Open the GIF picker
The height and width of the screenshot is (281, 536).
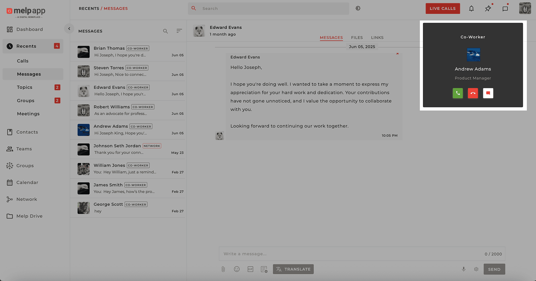pos(250,269)
